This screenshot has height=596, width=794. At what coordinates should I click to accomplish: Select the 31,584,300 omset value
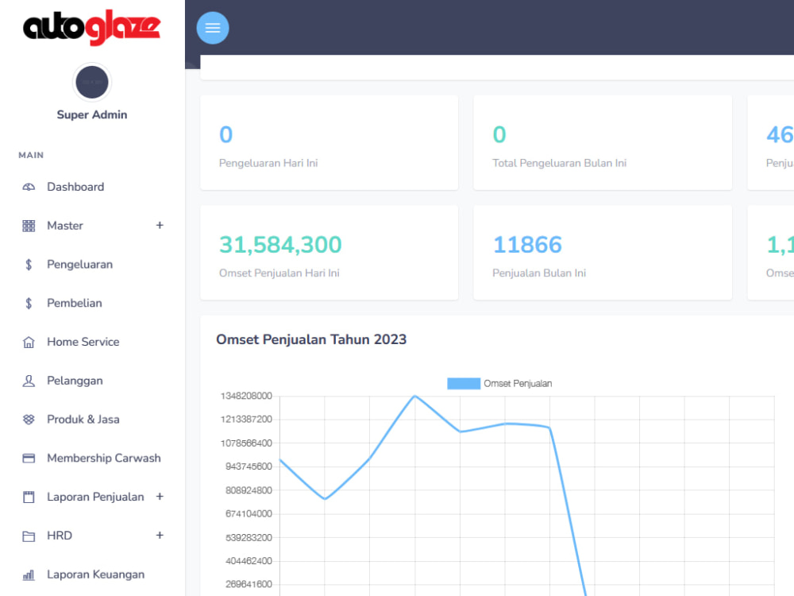tap(280, 245)
